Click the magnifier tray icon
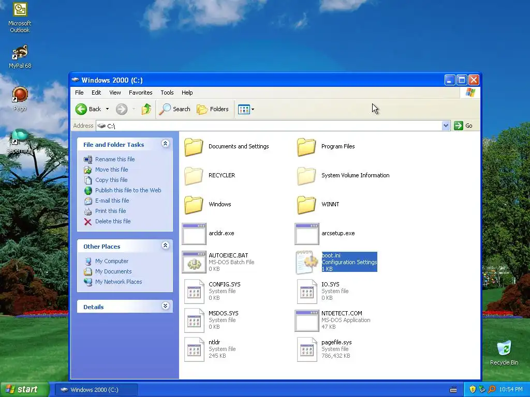This screenshot has height=397, width=530. 492,389
